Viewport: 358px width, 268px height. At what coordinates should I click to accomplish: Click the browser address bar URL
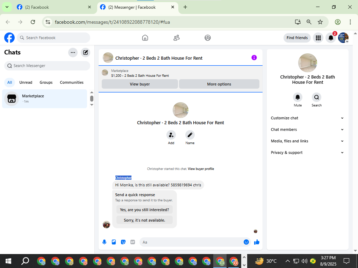point(112,22)
